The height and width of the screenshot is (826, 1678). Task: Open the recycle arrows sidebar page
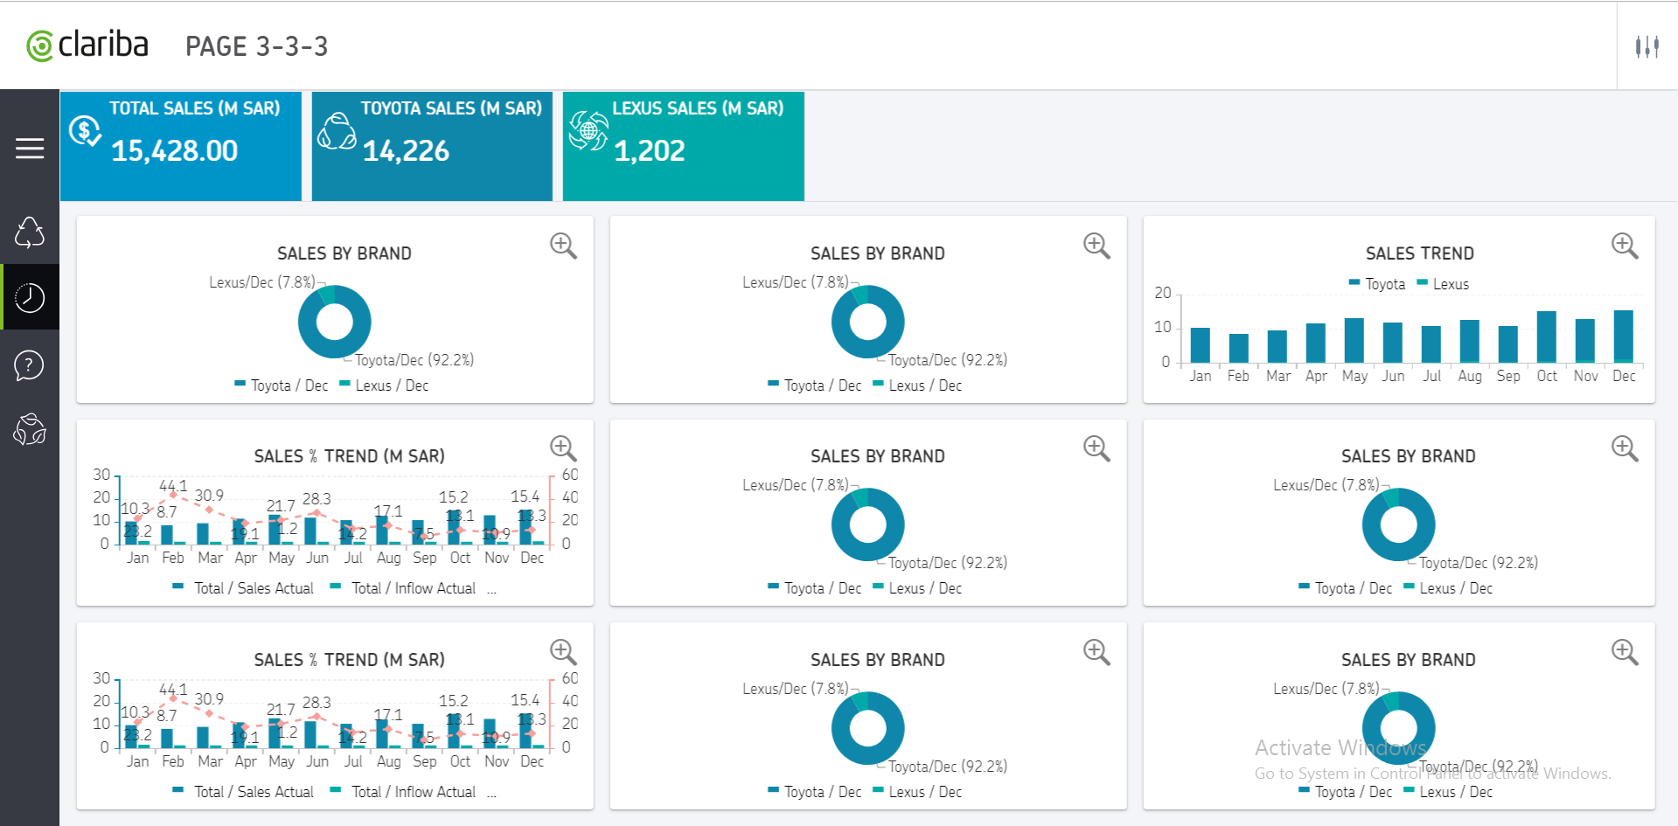tap(30, 233)
